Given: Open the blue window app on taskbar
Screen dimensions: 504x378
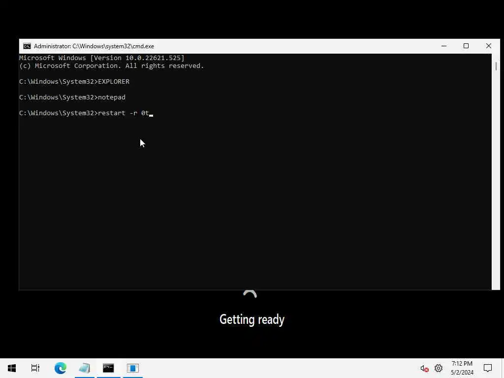Looking at the screenshot, I should 132,368.
